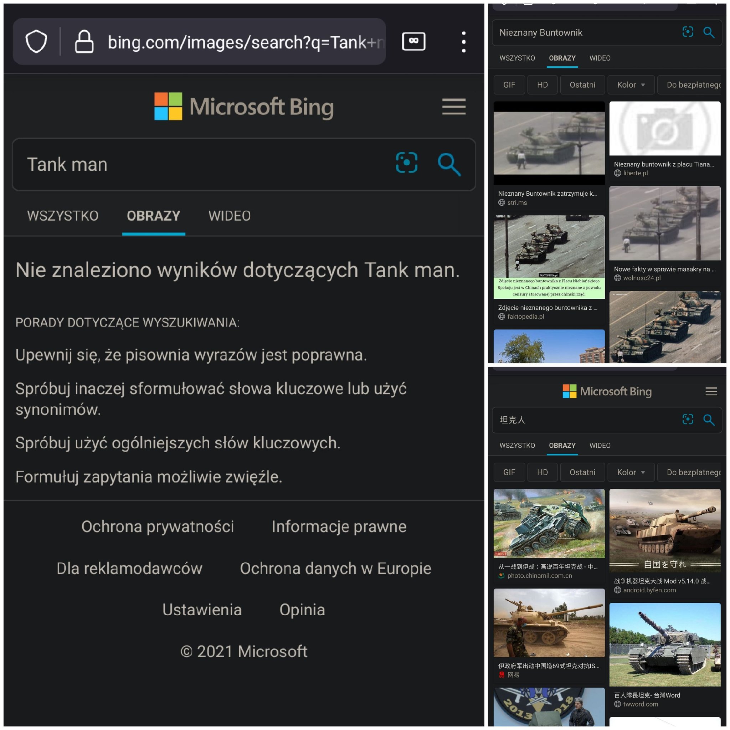Click magnifier search icon in Tank man box

(448, 164)
